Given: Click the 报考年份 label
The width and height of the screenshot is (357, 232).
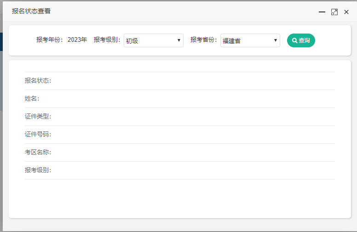Looking at the screenshot, I should 50,40.
